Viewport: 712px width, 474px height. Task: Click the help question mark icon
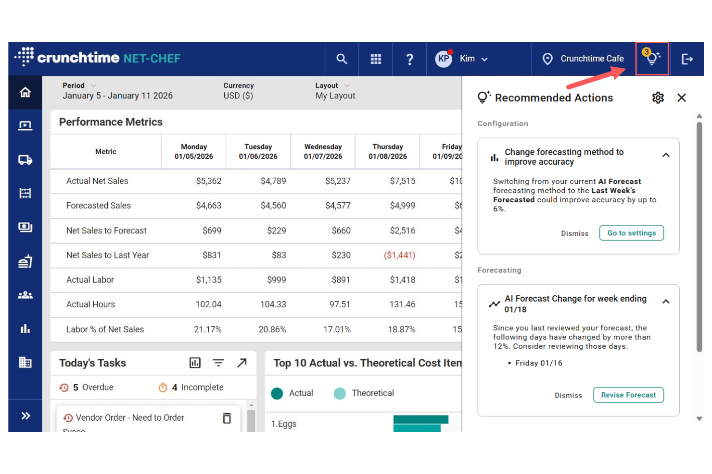point(409,59)
